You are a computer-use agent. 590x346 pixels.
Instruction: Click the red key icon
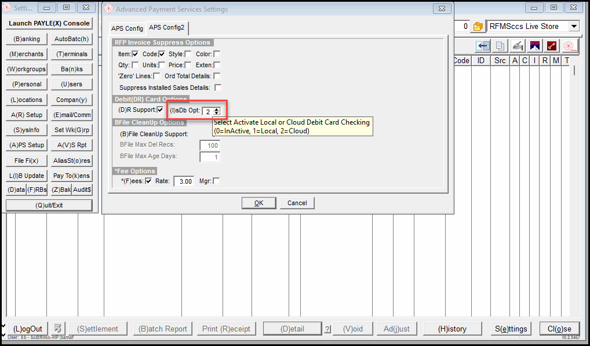[x=552, y=46]
